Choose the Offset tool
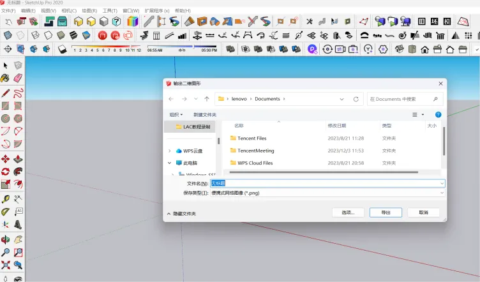The width and height of the screenshot is (480, 282). [x=18, y=184]
